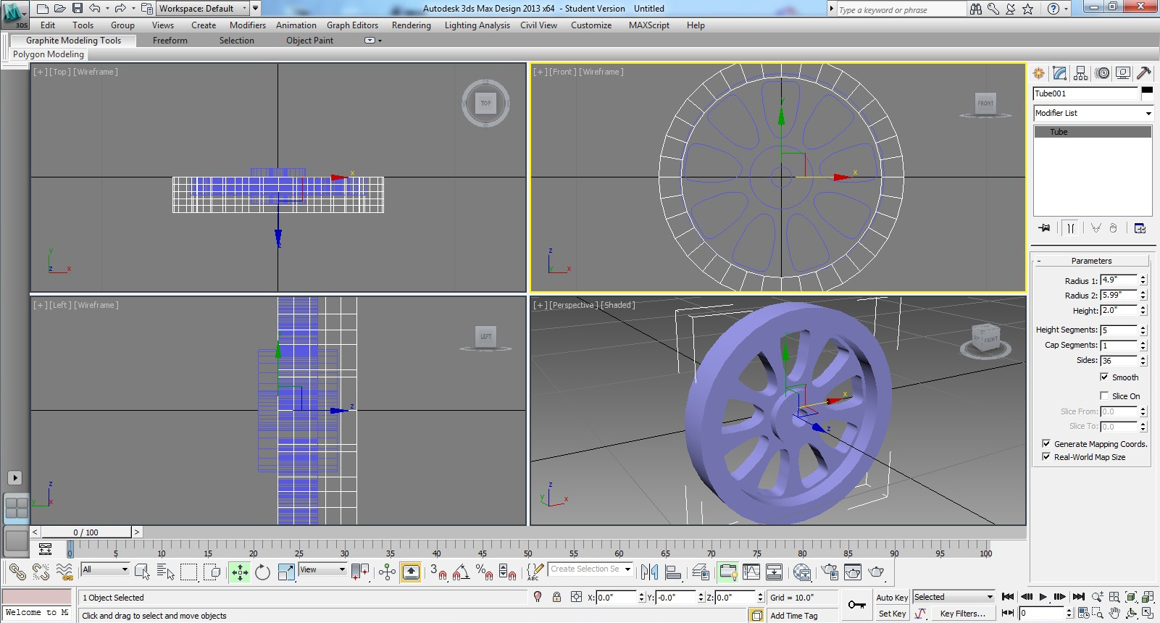Open the Rendering menu
The image size is (1160, 623).
tap(411, 25)
